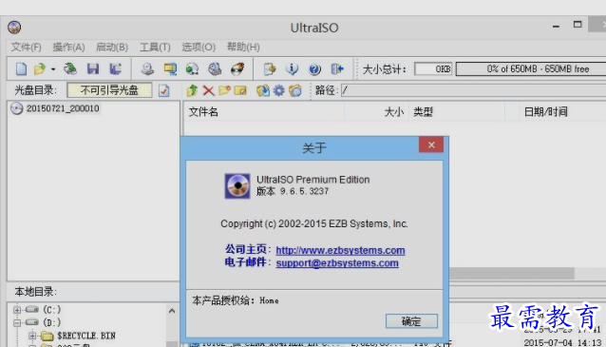Image resolution: width=606 pixels, height=347 pixels.
Task: Click the Extract files icon
Action: (x=263, y=91)
